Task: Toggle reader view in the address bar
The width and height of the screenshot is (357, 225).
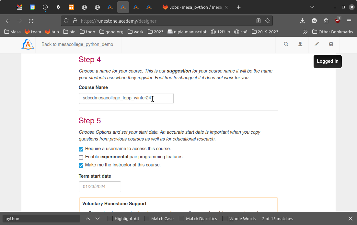Action: tap(259, 21)
